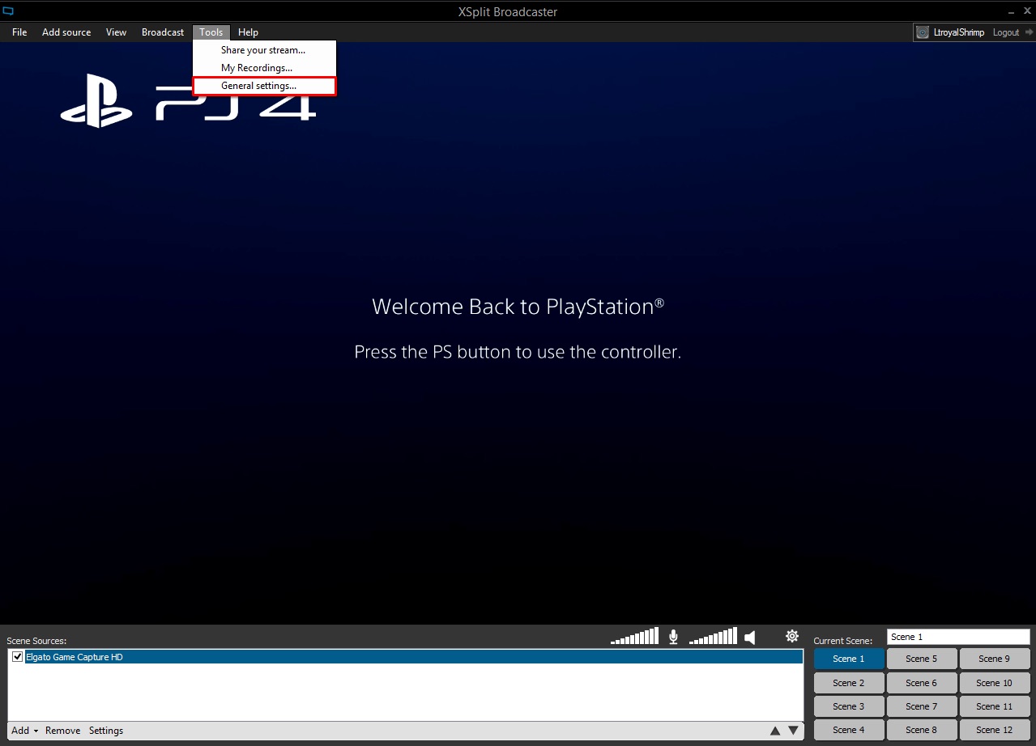Choose Share your stream from Tools menu
This screenshot has width=1036, height=746.
[263, 50]
